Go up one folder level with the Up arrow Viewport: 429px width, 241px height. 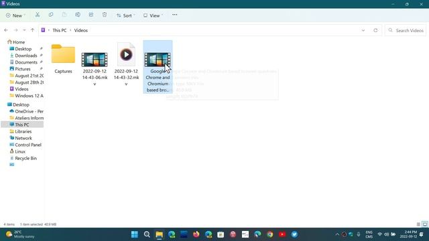33,30
